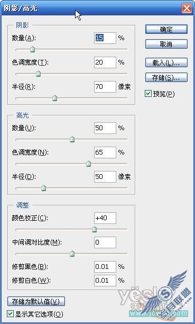Screen dimensions: 195x324
Task: Click the 颜色校正(C) slider handle
Action: click(x=94, y=229)
